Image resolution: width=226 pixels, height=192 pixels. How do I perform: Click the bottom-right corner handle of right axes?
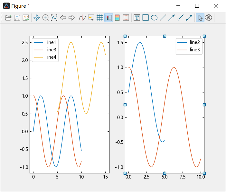click(x=204, y=173)
